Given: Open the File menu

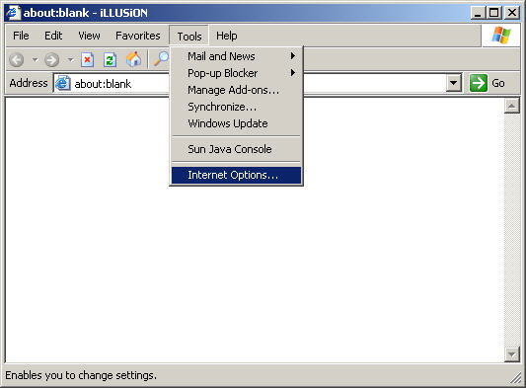Looking at the screenshot, I should 21,36.
